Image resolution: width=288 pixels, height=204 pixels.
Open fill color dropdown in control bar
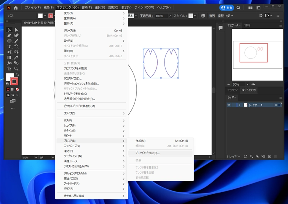pyautogui.click(x=45, y=16)
